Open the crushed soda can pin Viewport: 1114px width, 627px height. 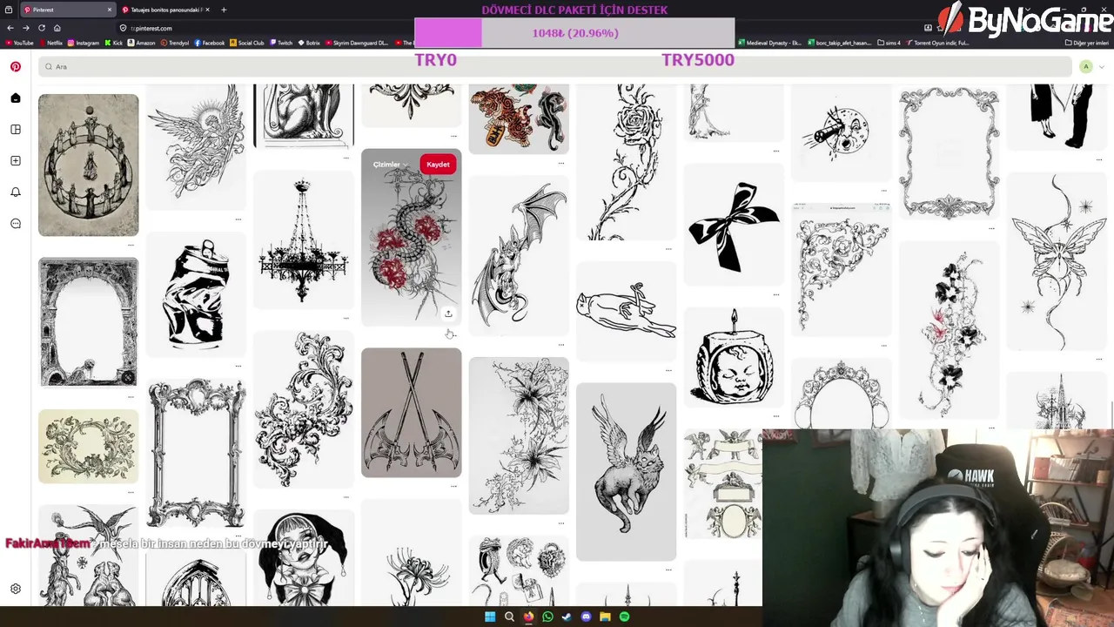(x=196, y=295)
